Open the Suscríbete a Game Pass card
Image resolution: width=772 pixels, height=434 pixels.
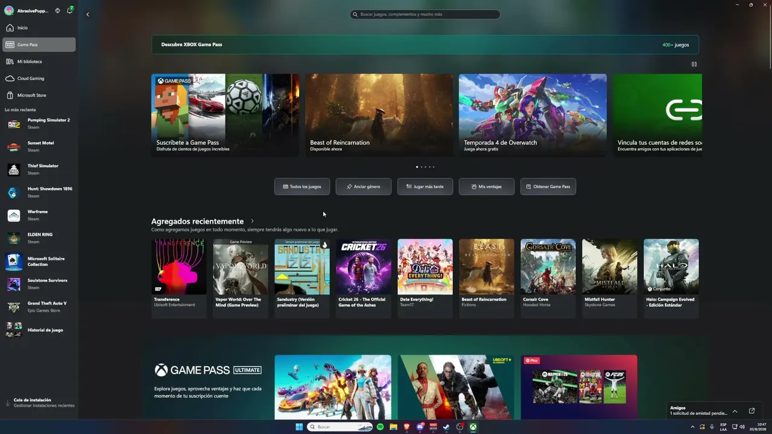click(226, 115)
